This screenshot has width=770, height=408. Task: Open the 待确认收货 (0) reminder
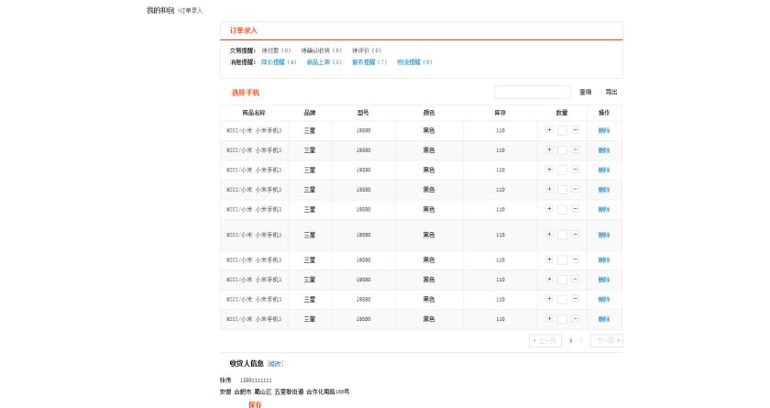pyautogui.click(x=321, y=50)
